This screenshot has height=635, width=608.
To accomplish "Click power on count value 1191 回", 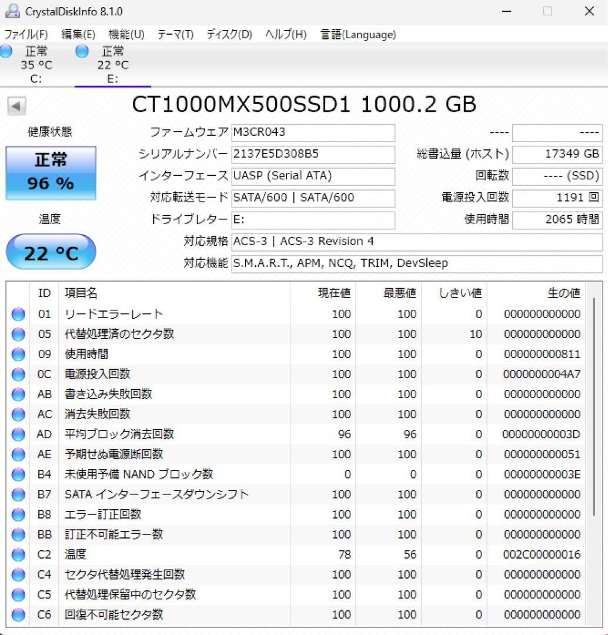I will [x=557, y=199].
